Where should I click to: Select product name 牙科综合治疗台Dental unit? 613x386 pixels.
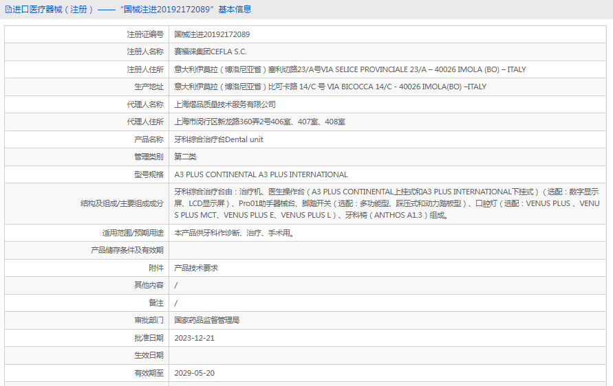click(x=219, y=139)
